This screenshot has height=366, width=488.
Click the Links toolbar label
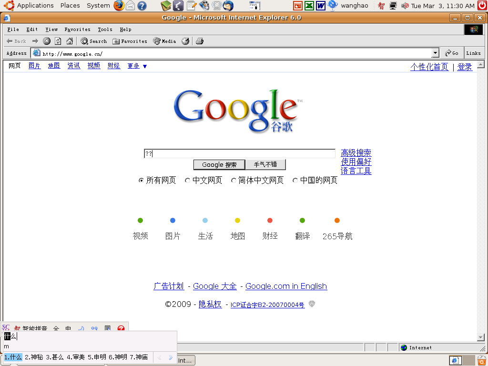click(473, 53)
